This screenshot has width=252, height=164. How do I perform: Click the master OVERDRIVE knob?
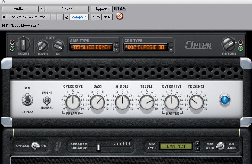[x=172, y=102]
